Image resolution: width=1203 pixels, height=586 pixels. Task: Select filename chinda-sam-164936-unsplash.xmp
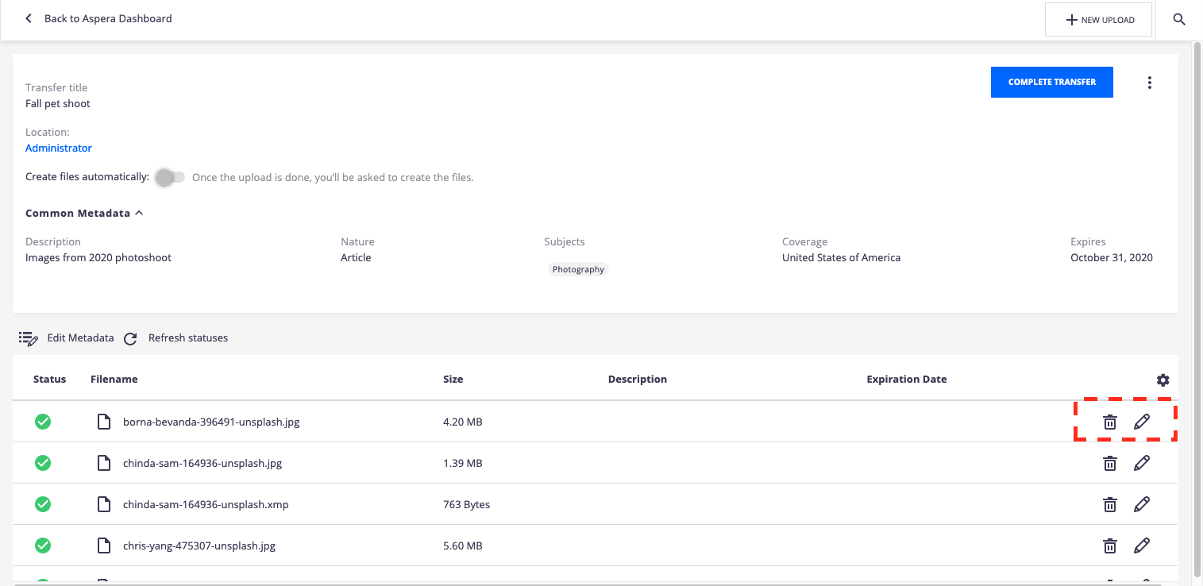[x=206, y=505]
